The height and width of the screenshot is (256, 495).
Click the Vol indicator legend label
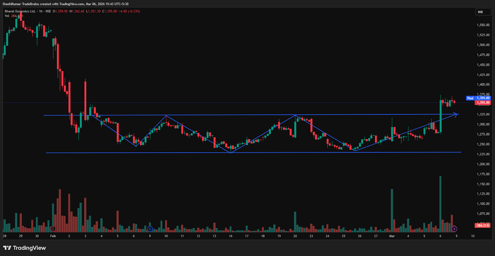7,16
